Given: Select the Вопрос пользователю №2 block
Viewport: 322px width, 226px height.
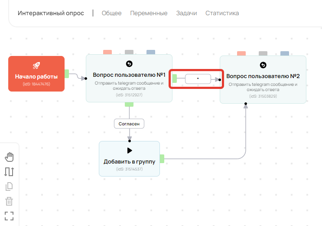Looking at the screenshot, I should pyautogui.click(x=263, y=79).
